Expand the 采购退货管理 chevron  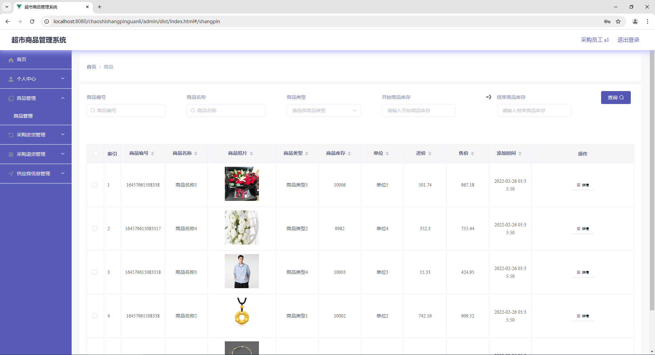click(x=63, y=154)
